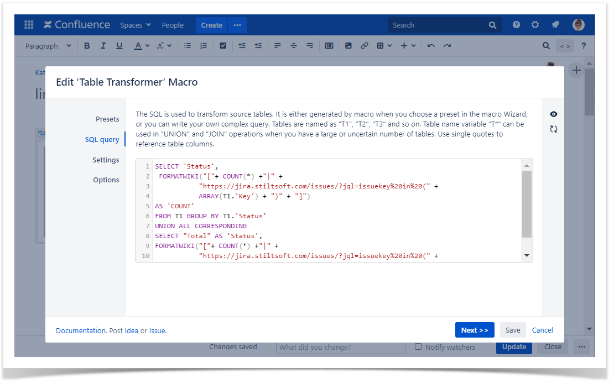This screenshot has height=384, width=614.
Task: Open the insert more content plus dropdown
Action: pyautogui.click(x=408, y=46)
